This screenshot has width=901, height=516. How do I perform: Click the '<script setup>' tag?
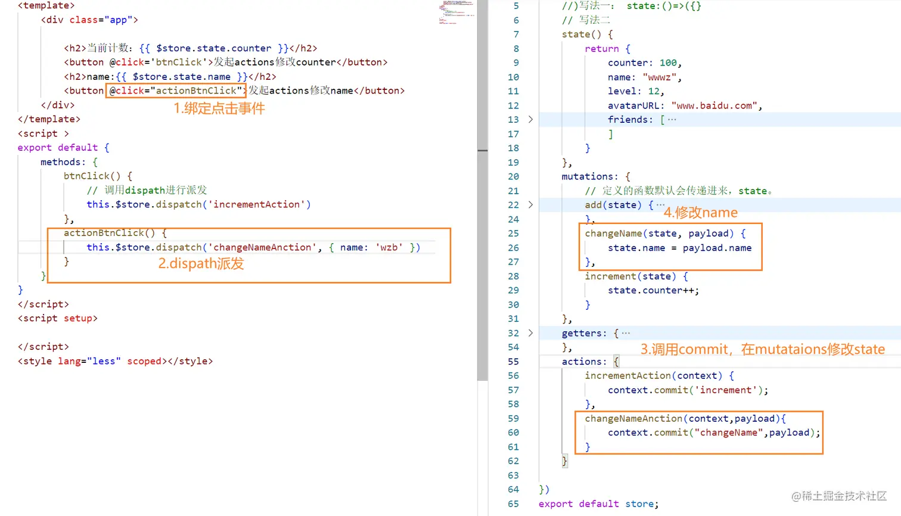pos(58,318)
